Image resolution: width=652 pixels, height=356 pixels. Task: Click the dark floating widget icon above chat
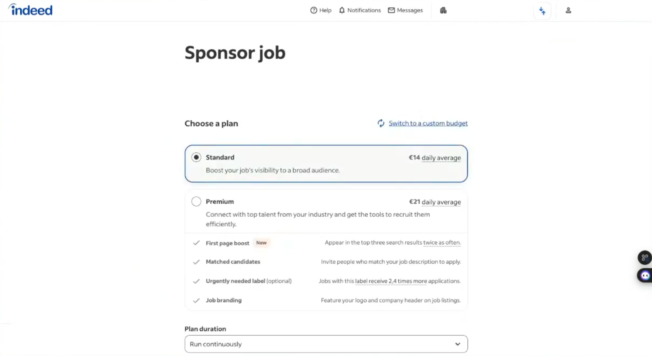pyautogui.click(x=645, y=258)
